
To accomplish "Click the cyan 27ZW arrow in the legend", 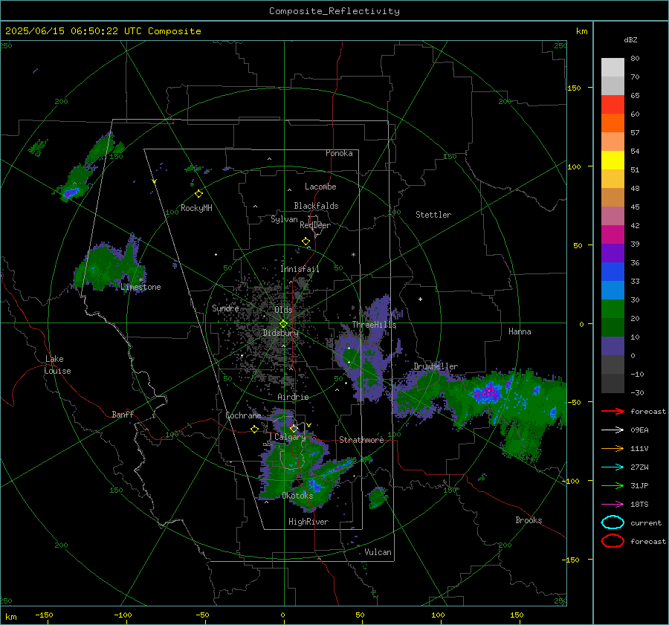I will coord(613,467).
